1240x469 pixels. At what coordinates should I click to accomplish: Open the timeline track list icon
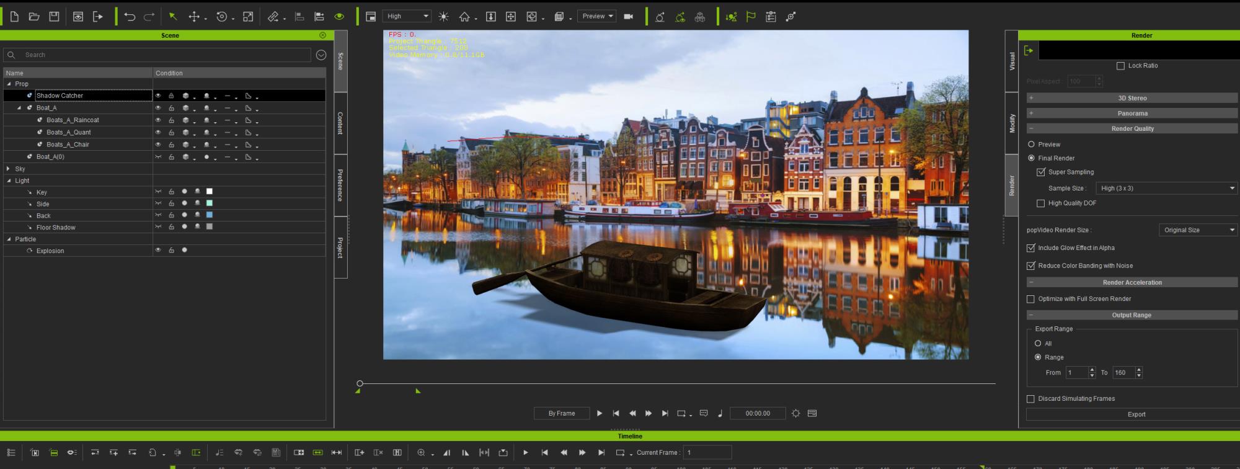tap(11, 452)
